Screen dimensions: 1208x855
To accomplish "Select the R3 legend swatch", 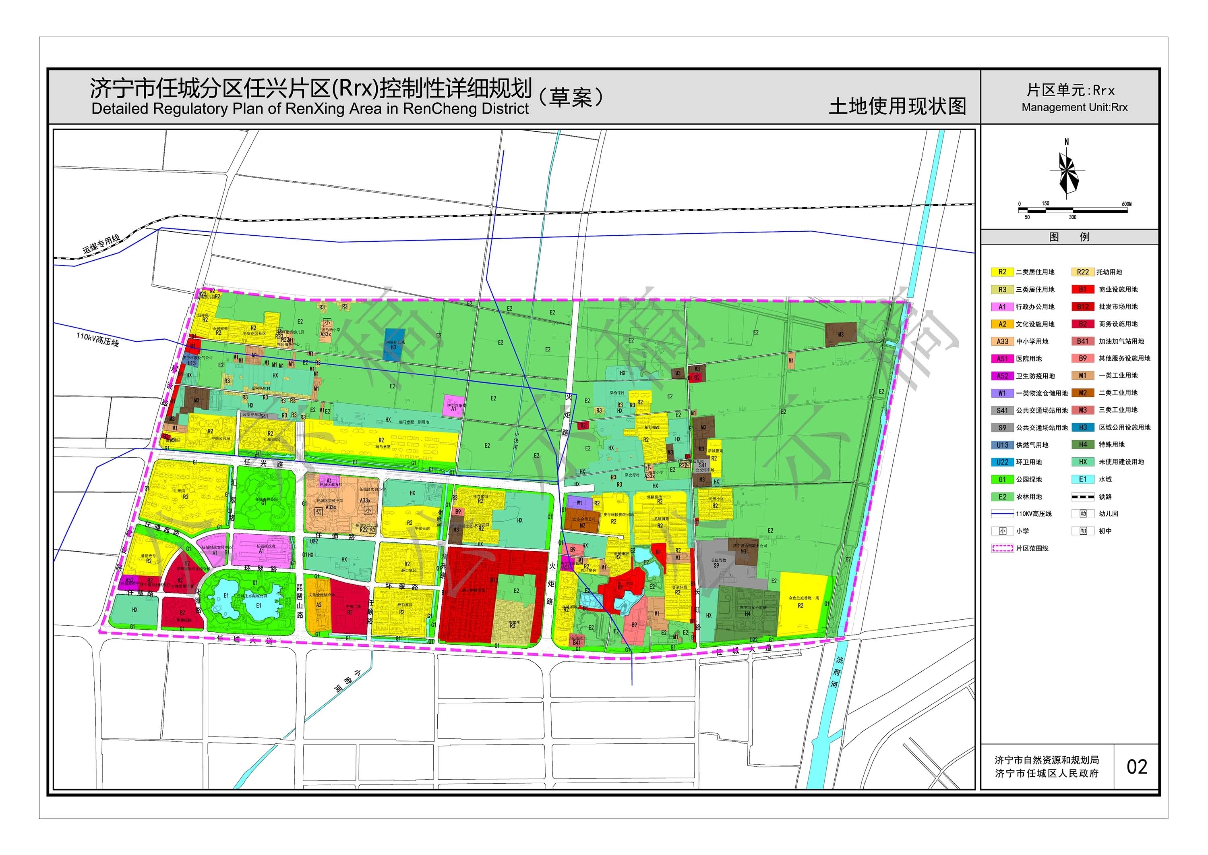I will click(x=1003, y=290).
